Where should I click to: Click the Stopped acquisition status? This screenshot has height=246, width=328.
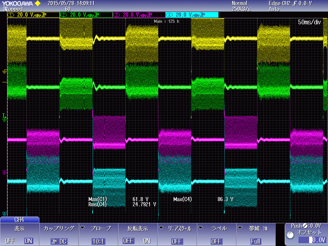pos(13,9)
